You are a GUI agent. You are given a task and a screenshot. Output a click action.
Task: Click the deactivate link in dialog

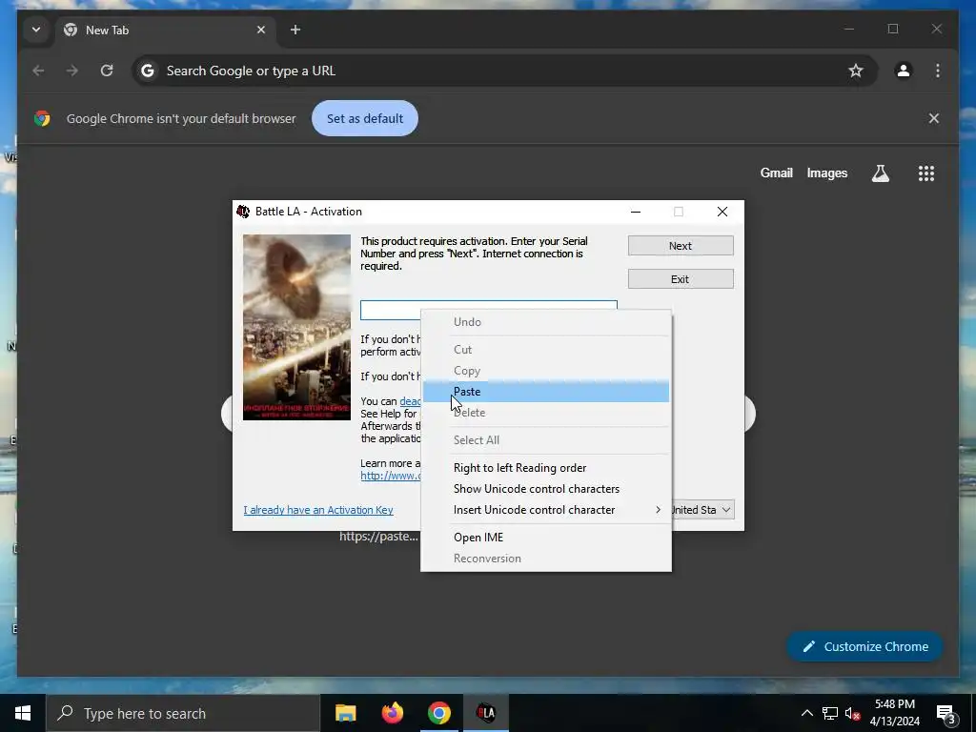click(x=410, y=401)
